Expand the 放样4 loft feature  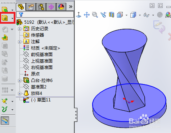pos(19,93)
